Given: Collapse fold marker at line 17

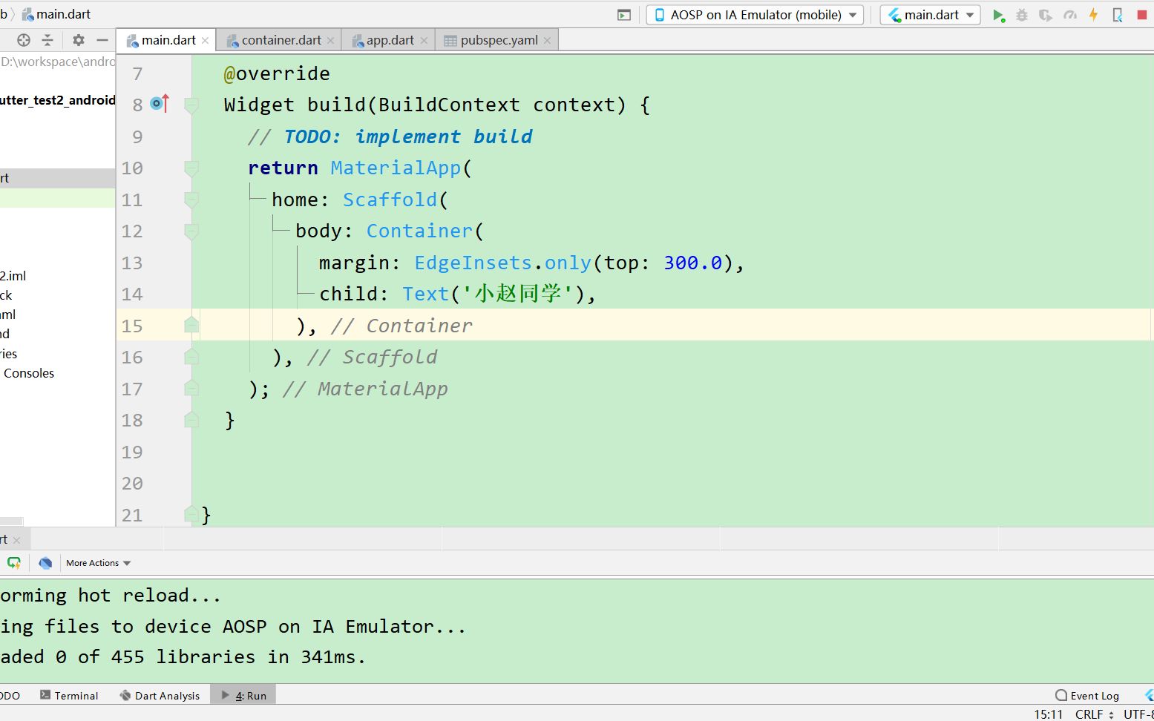Looking at the screenshot, I should [191, 387].
